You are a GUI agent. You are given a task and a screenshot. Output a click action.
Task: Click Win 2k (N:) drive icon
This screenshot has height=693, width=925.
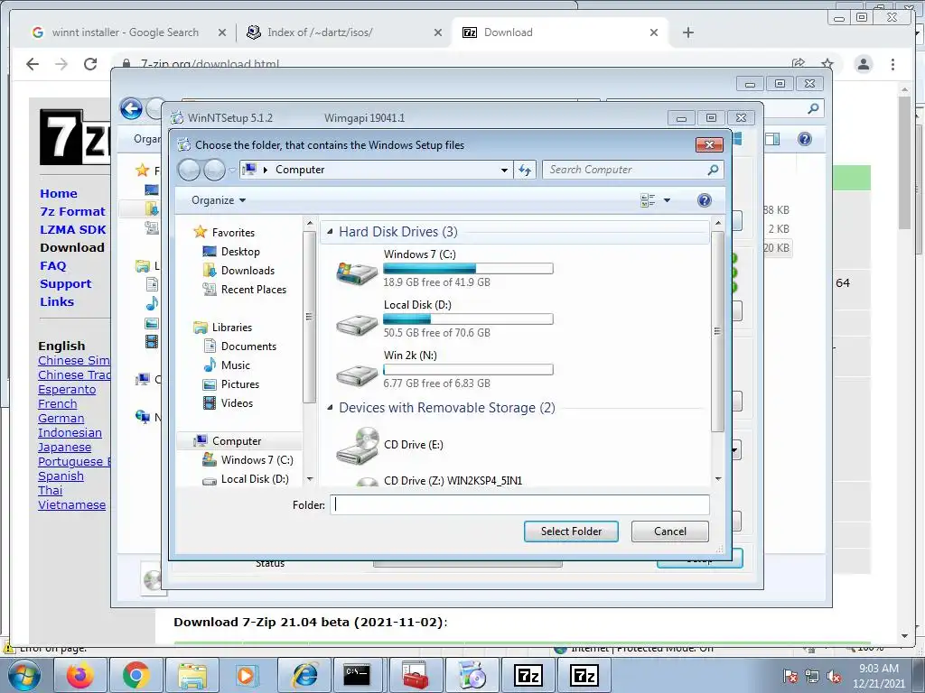tap(357, 374)
